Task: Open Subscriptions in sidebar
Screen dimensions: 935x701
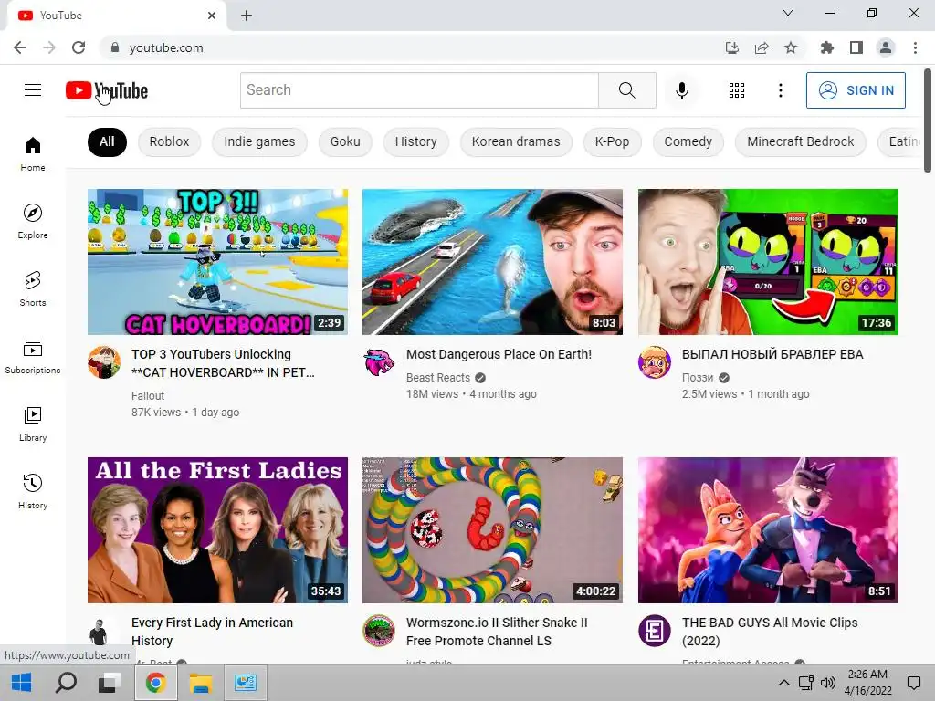Action: pyautogui.click(x=33, y=357)
